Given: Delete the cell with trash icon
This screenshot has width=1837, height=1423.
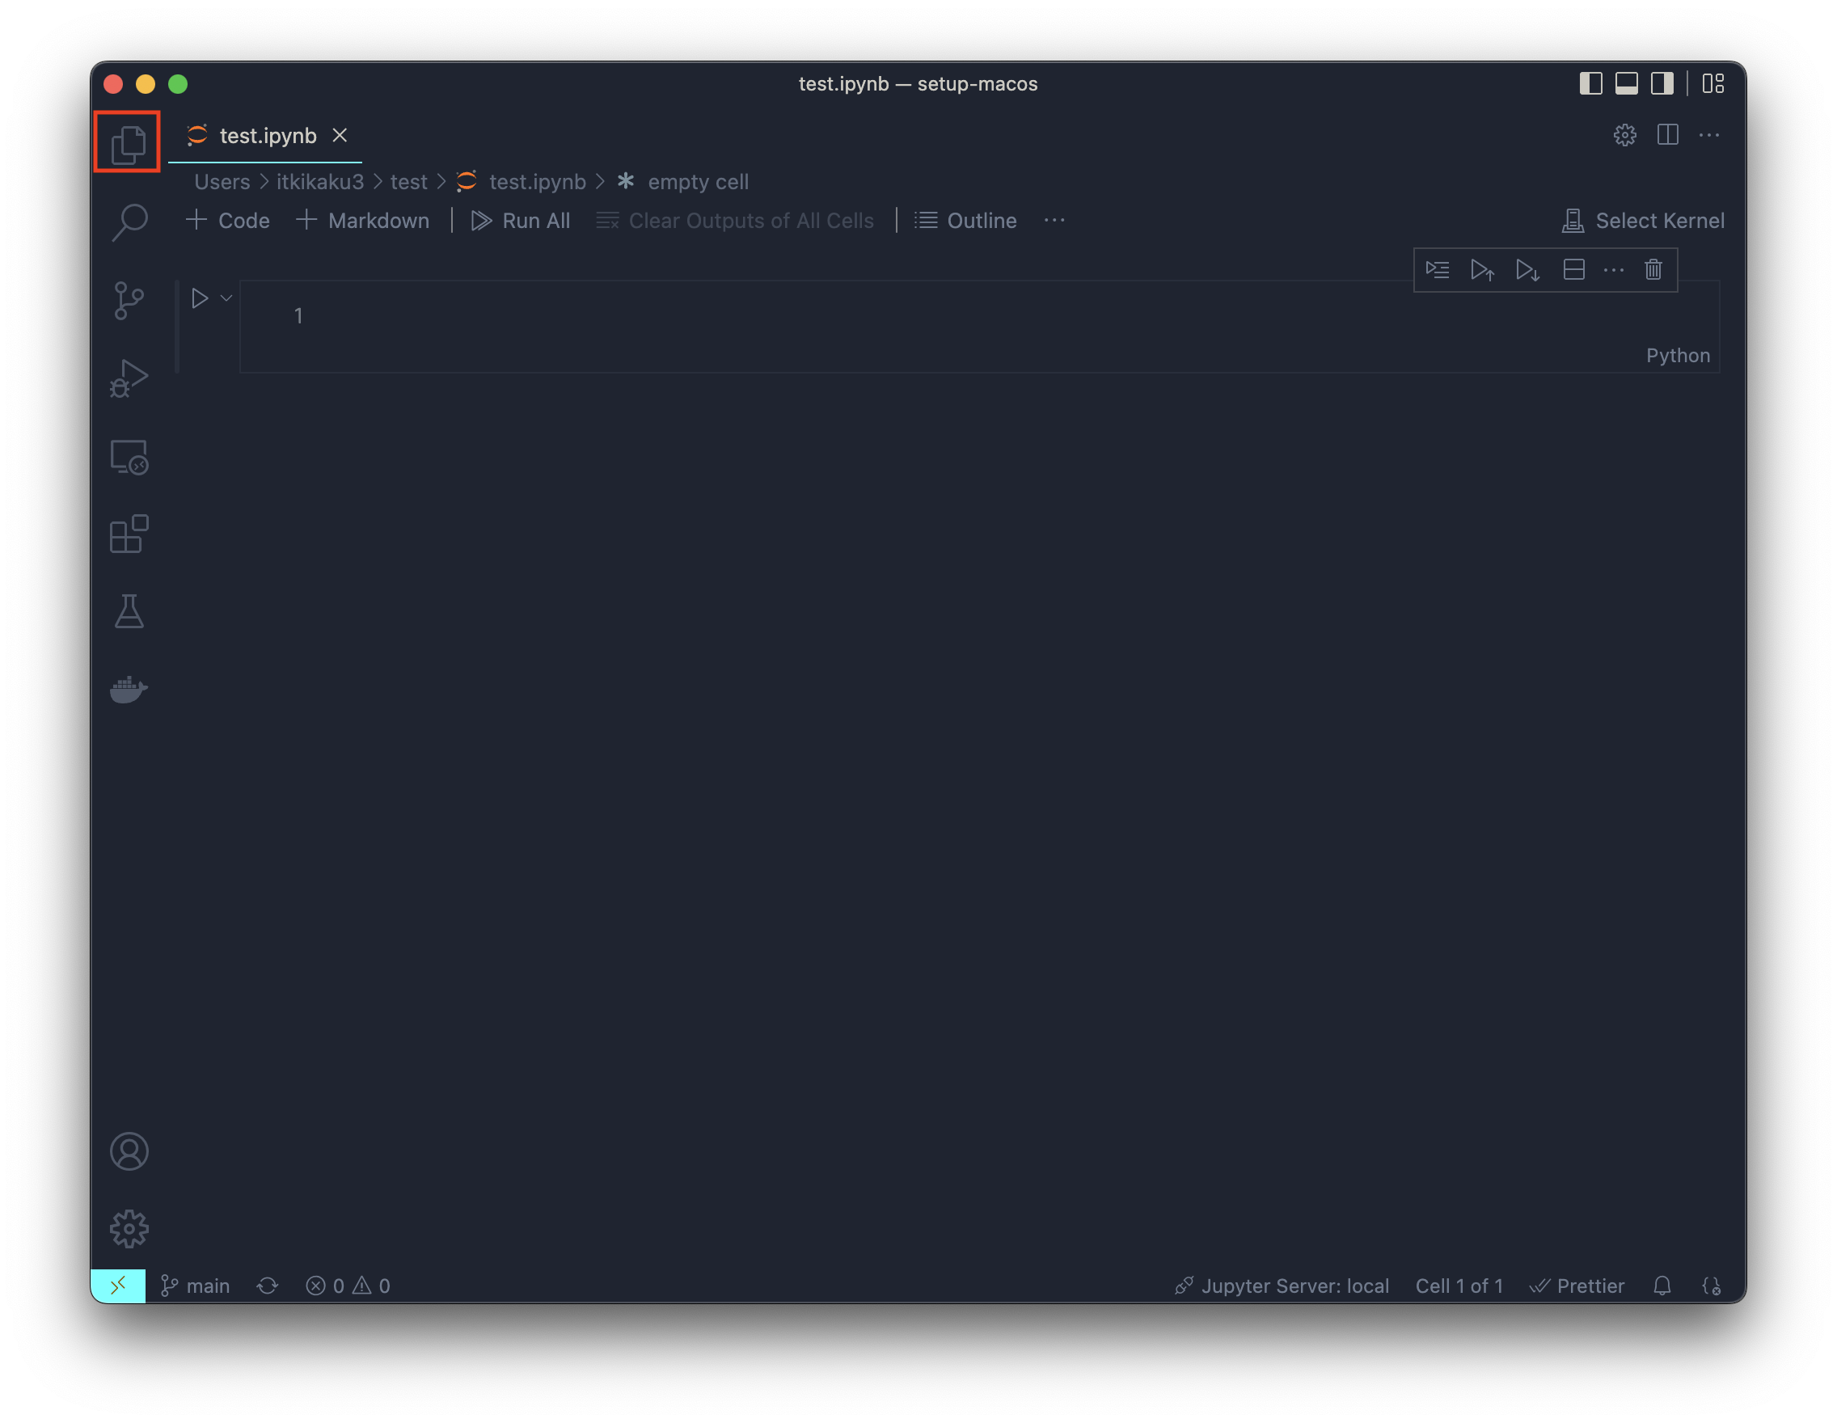Looking at the screenshot, I should [x=1653, y=270].
